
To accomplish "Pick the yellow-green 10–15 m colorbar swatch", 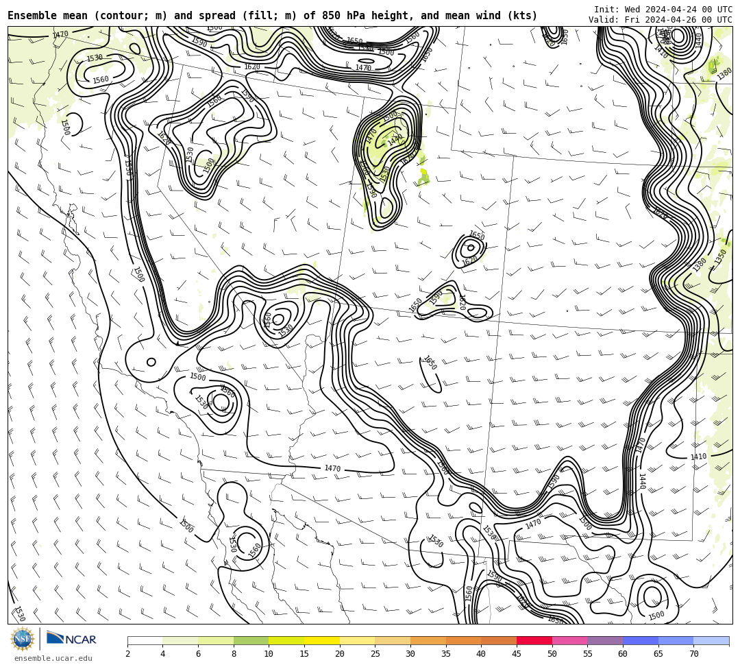I will (286, 640).
